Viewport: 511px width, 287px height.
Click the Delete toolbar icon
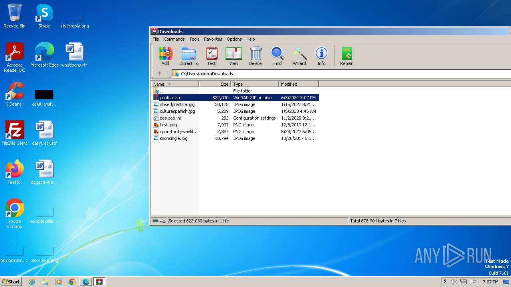255,56
